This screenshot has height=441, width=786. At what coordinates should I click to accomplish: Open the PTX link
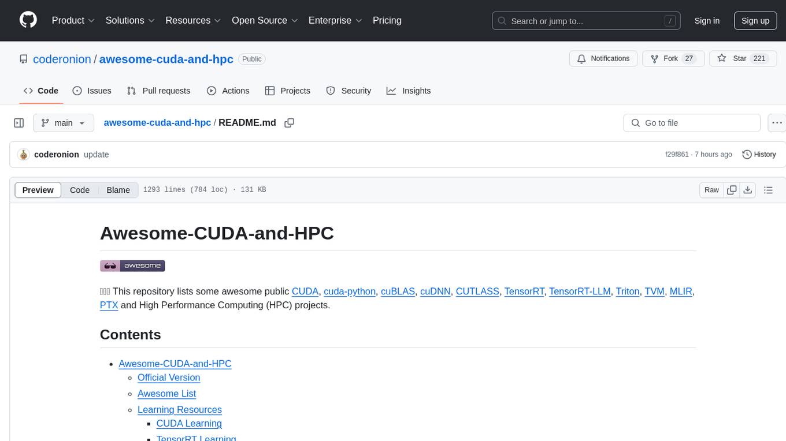109,305
